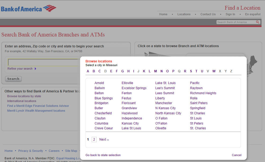Screen dimensions: 265x162
Task: Choose Excelsior Springs city
Action: (134, 88)
